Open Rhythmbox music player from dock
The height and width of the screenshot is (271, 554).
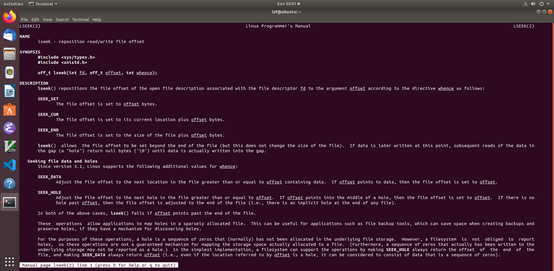[10, 73]
